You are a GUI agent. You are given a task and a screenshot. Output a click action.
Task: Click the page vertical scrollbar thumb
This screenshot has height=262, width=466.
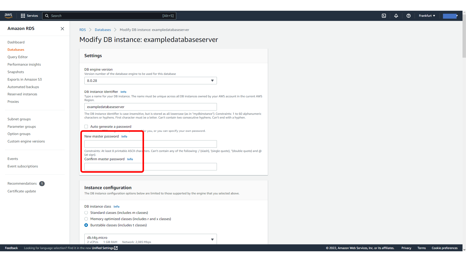pos(464,36)
